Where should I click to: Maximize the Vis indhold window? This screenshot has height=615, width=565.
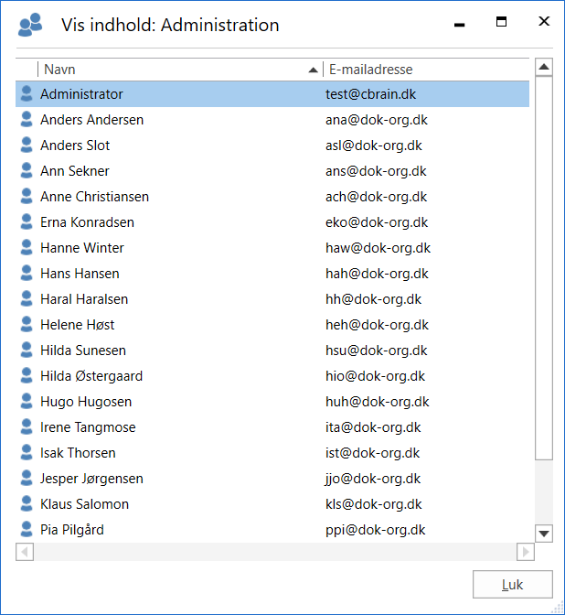click(x=501, y=22)
